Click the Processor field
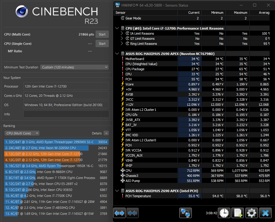This screenshot has width=275, height=222. (x=66, y=86)
